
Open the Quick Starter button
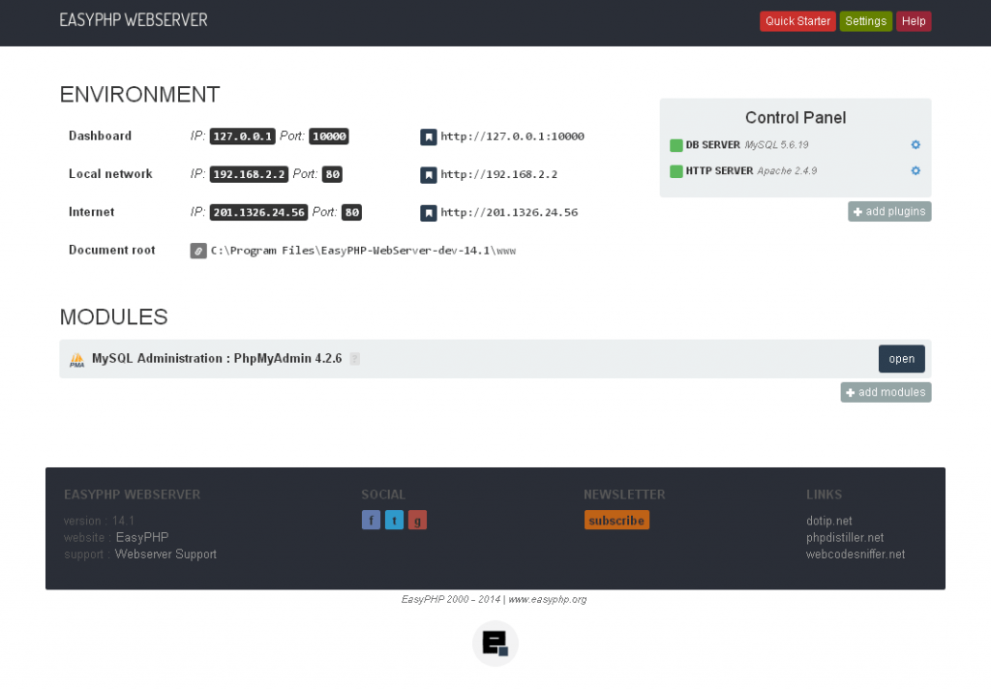coord(797,21)
